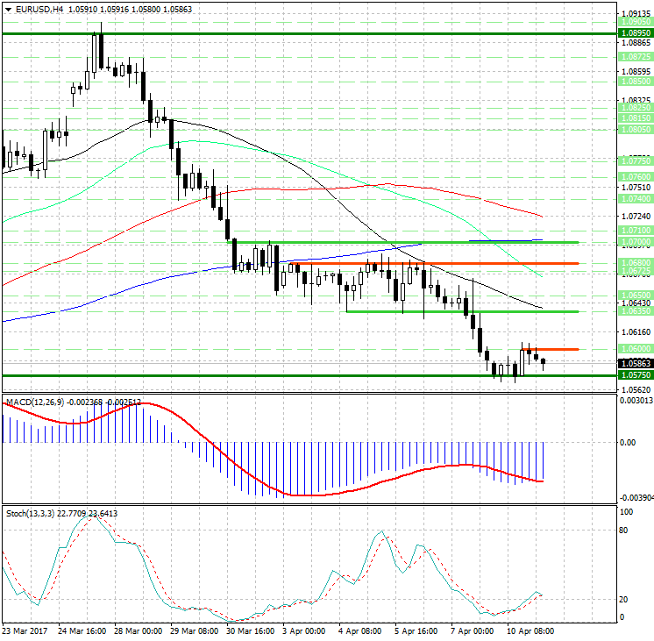
Task: Click the 23 Mar 2017 date label
Action: (x=25, y=630)
